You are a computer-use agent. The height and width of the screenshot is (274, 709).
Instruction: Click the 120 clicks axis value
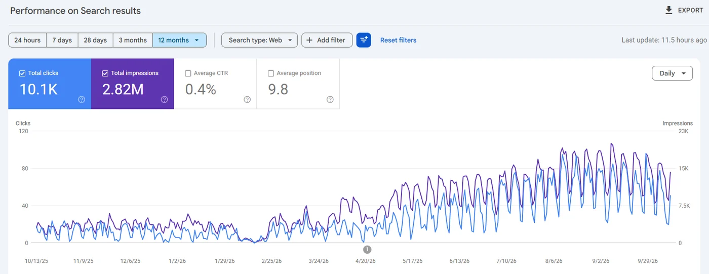[23, 131]
